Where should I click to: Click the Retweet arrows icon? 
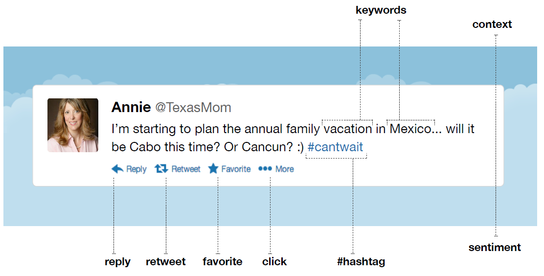pyautogui.click(x=161, y=169)
